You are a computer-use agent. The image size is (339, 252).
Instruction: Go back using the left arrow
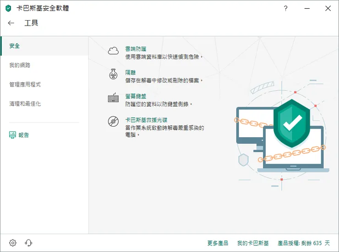[x=11, y=23]
